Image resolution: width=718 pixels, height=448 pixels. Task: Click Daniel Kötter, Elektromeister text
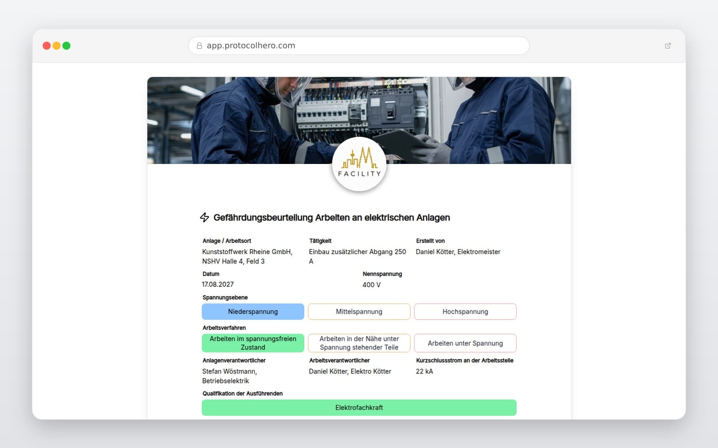point(458,252)
